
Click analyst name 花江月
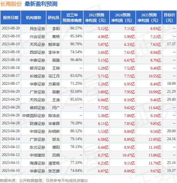54,76
